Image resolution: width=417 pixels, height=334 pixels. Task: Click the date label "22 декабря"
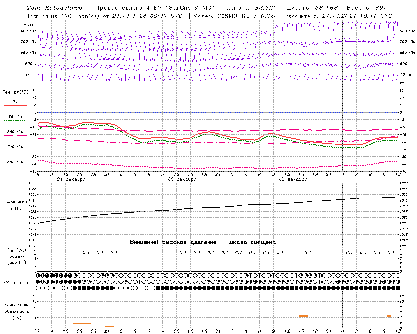[x=182, y=179]
